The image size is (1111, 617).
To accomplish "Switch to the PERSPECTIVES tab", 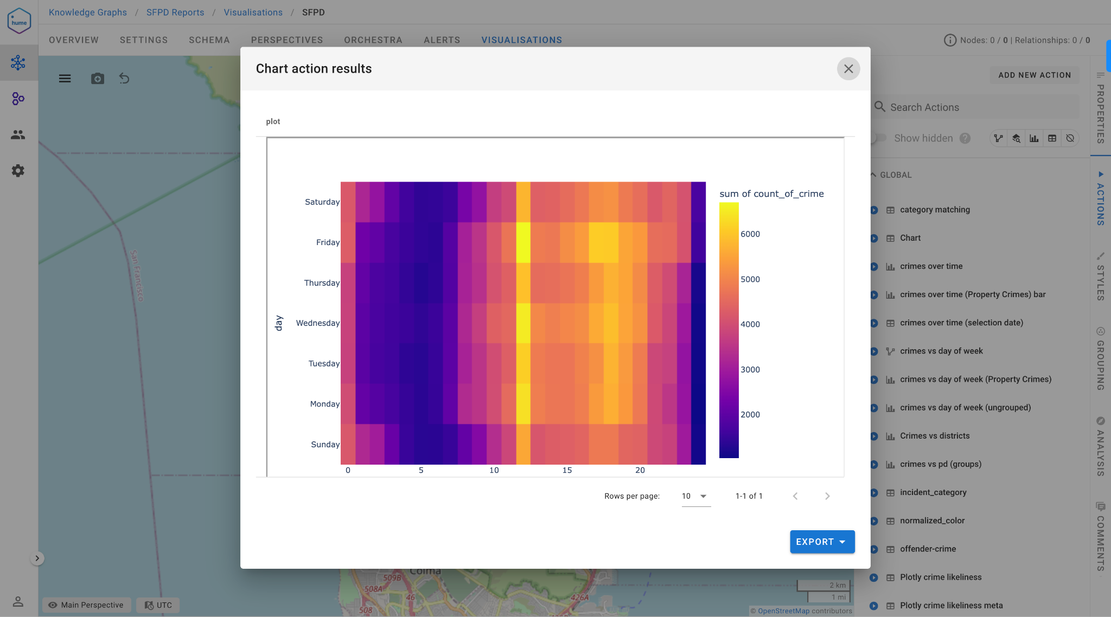I will pyautogui.click(x=286, y=40).
